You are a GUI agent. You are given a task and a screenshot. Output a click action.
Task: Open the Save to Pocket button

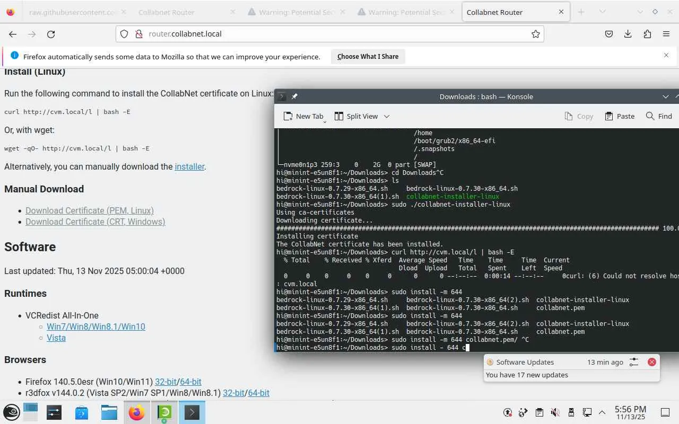tap(609, 34)
